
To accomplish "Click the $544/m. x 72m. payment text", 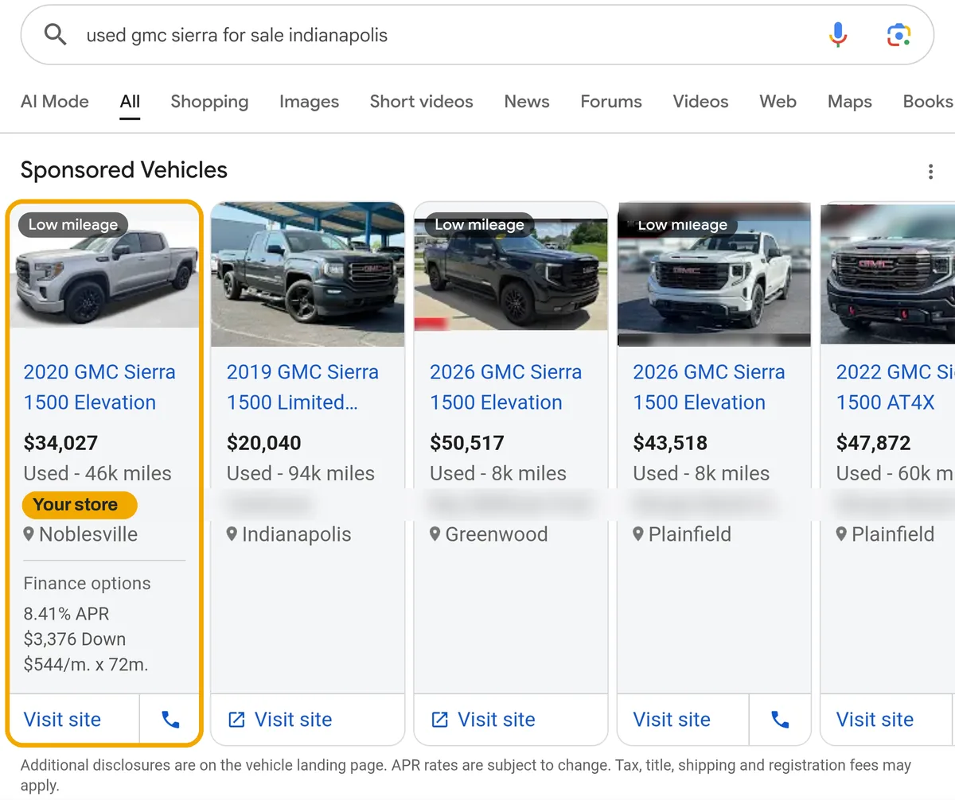I will pos(85,665).
